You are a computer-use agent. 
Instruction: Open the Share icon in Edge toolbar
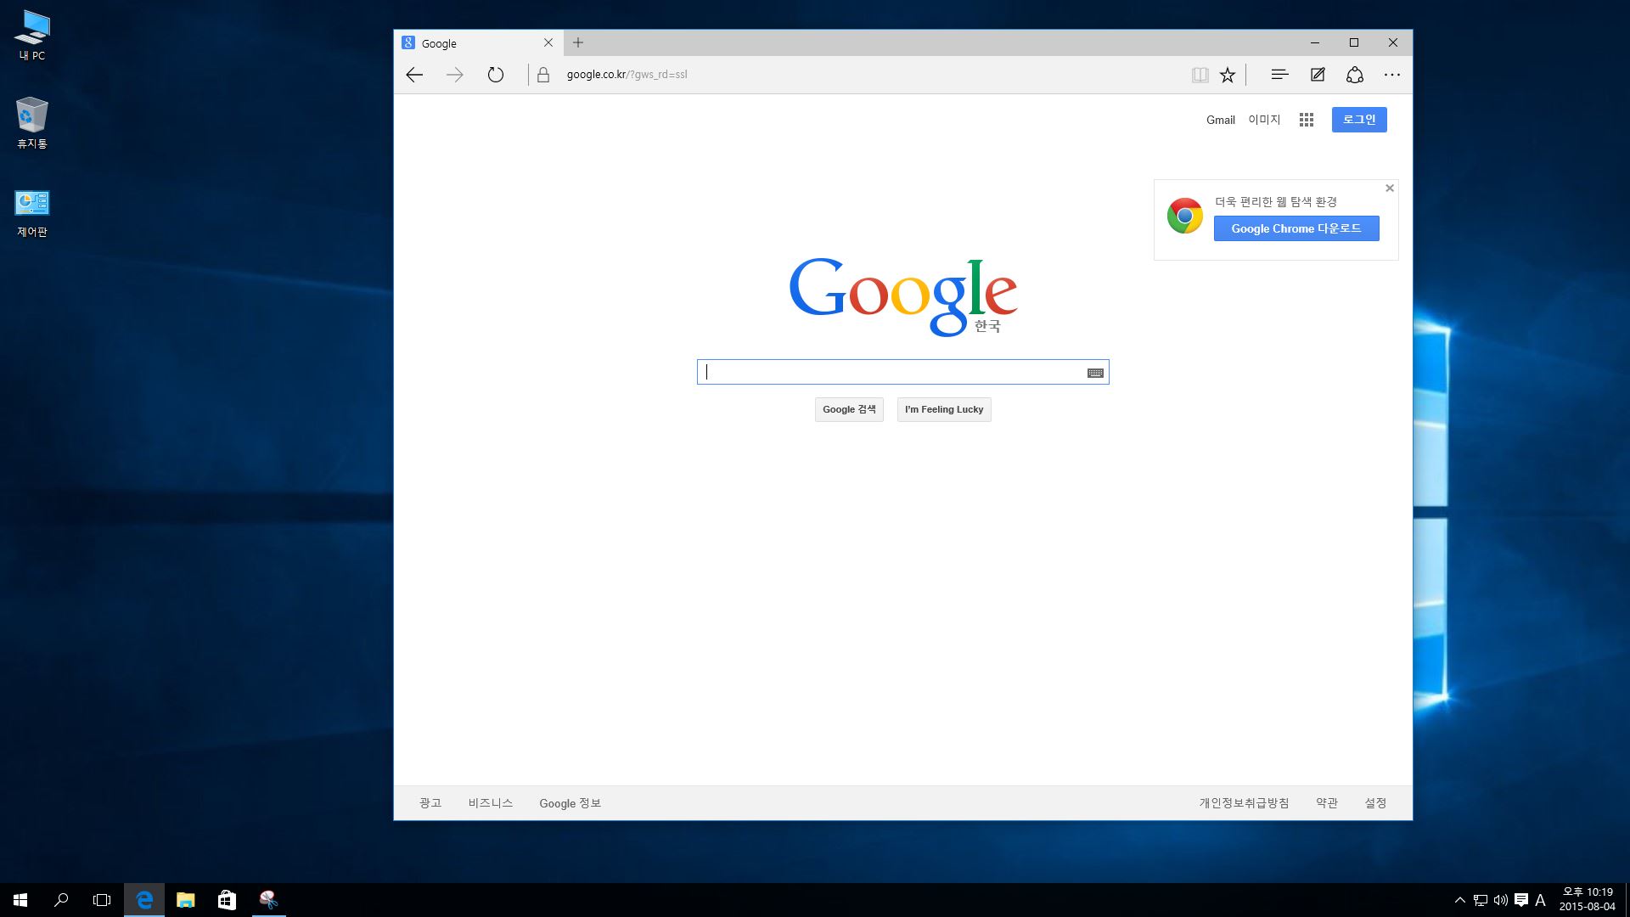tap(1355, 75)
